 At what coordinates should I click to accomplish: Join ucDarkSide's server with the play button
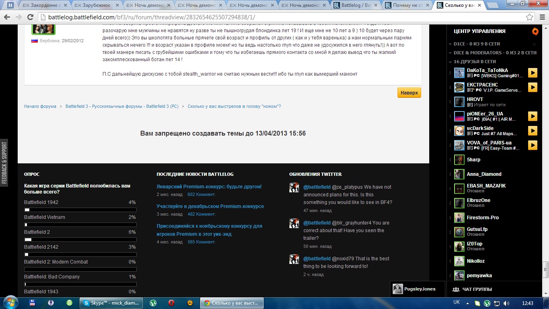click(533, 131)
